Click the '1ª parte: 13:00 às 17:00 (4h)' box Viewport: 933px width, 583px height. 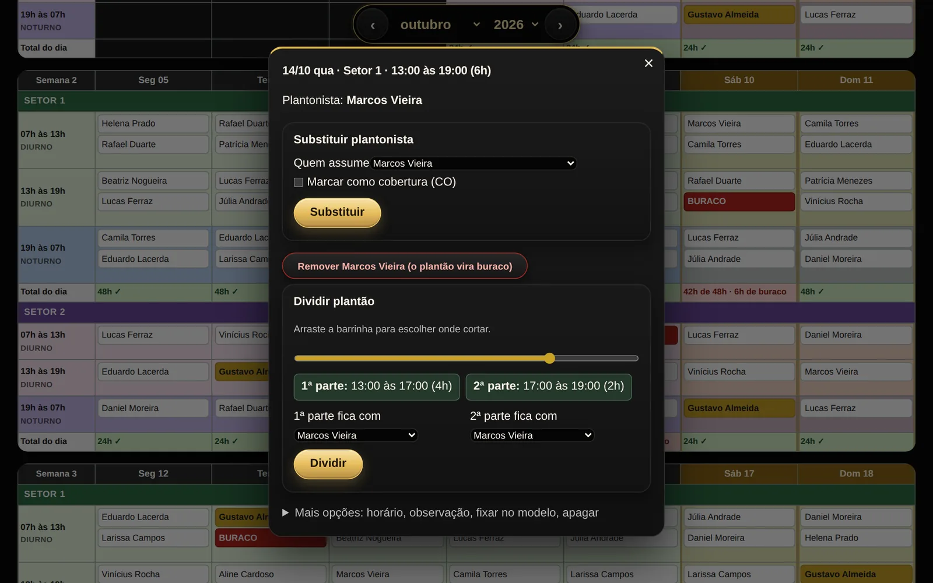click(377, 387)
